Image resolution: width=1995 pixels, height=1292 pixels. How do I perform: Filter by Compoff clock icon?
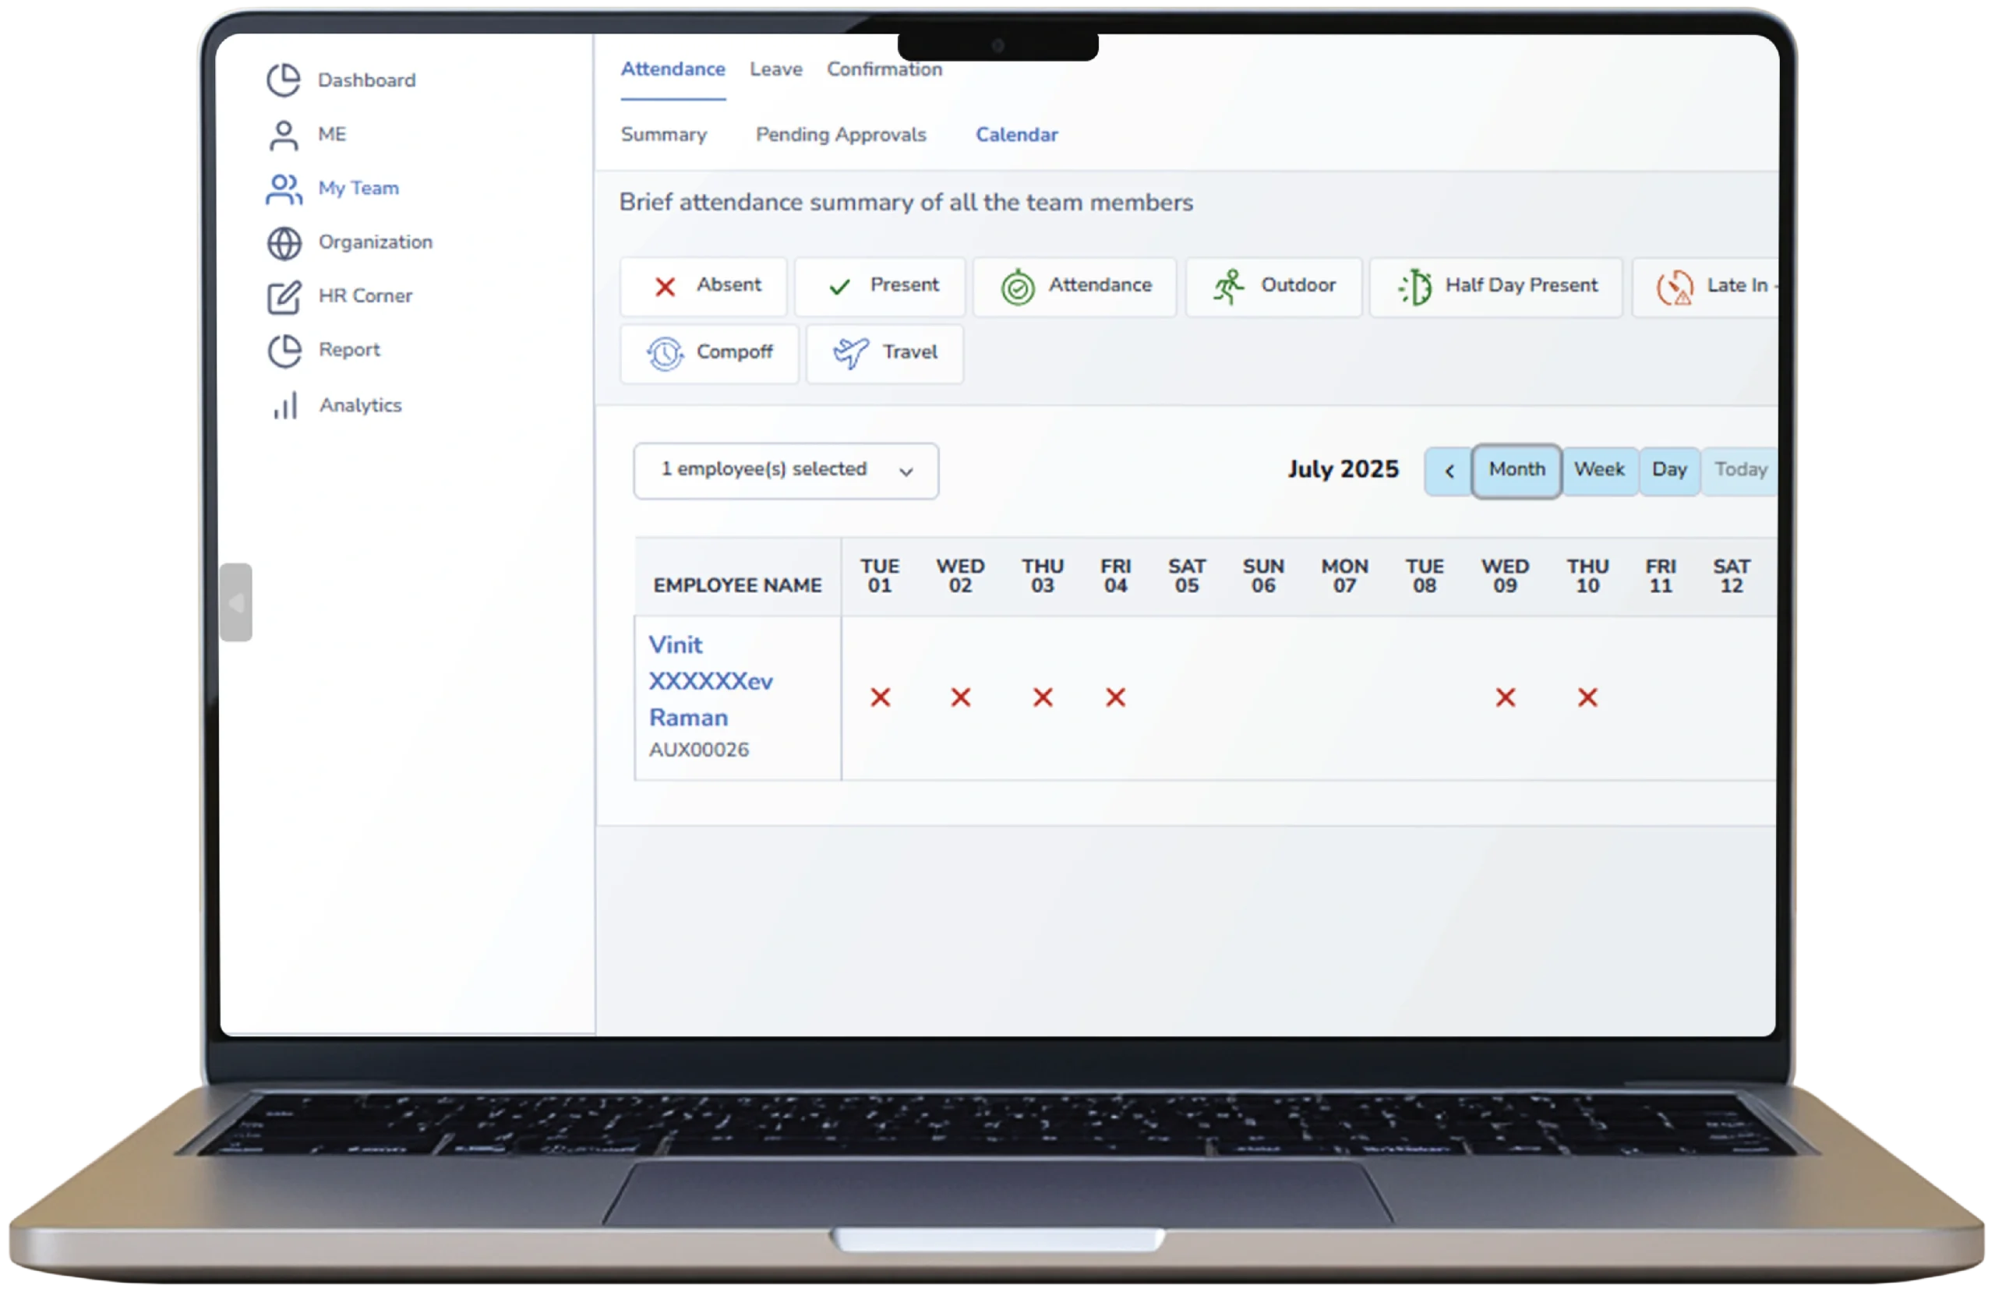665,353
